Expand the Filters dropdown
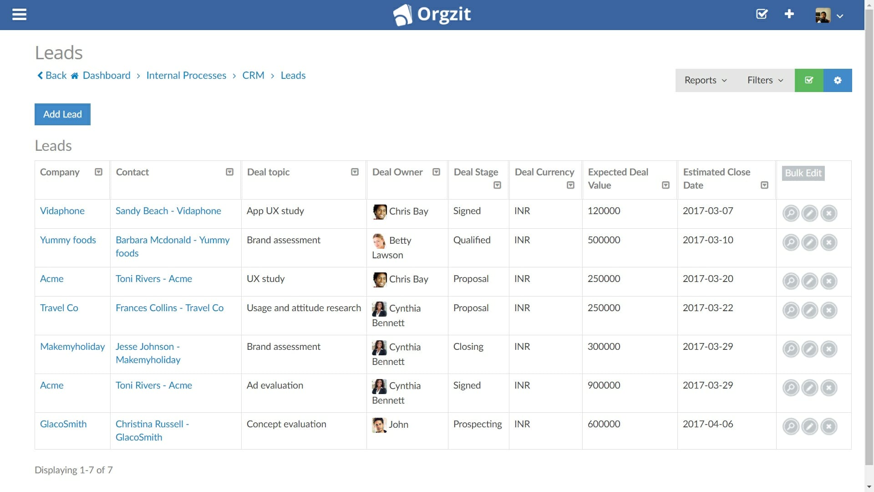Screen dimensions: 874x492 [764, 80]
